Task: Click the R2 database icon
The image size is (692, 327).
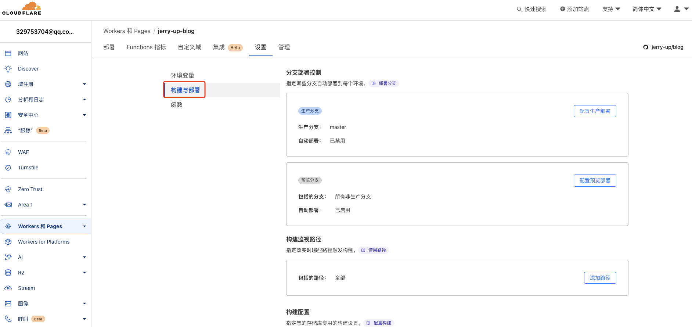Action: click(8, 273)
